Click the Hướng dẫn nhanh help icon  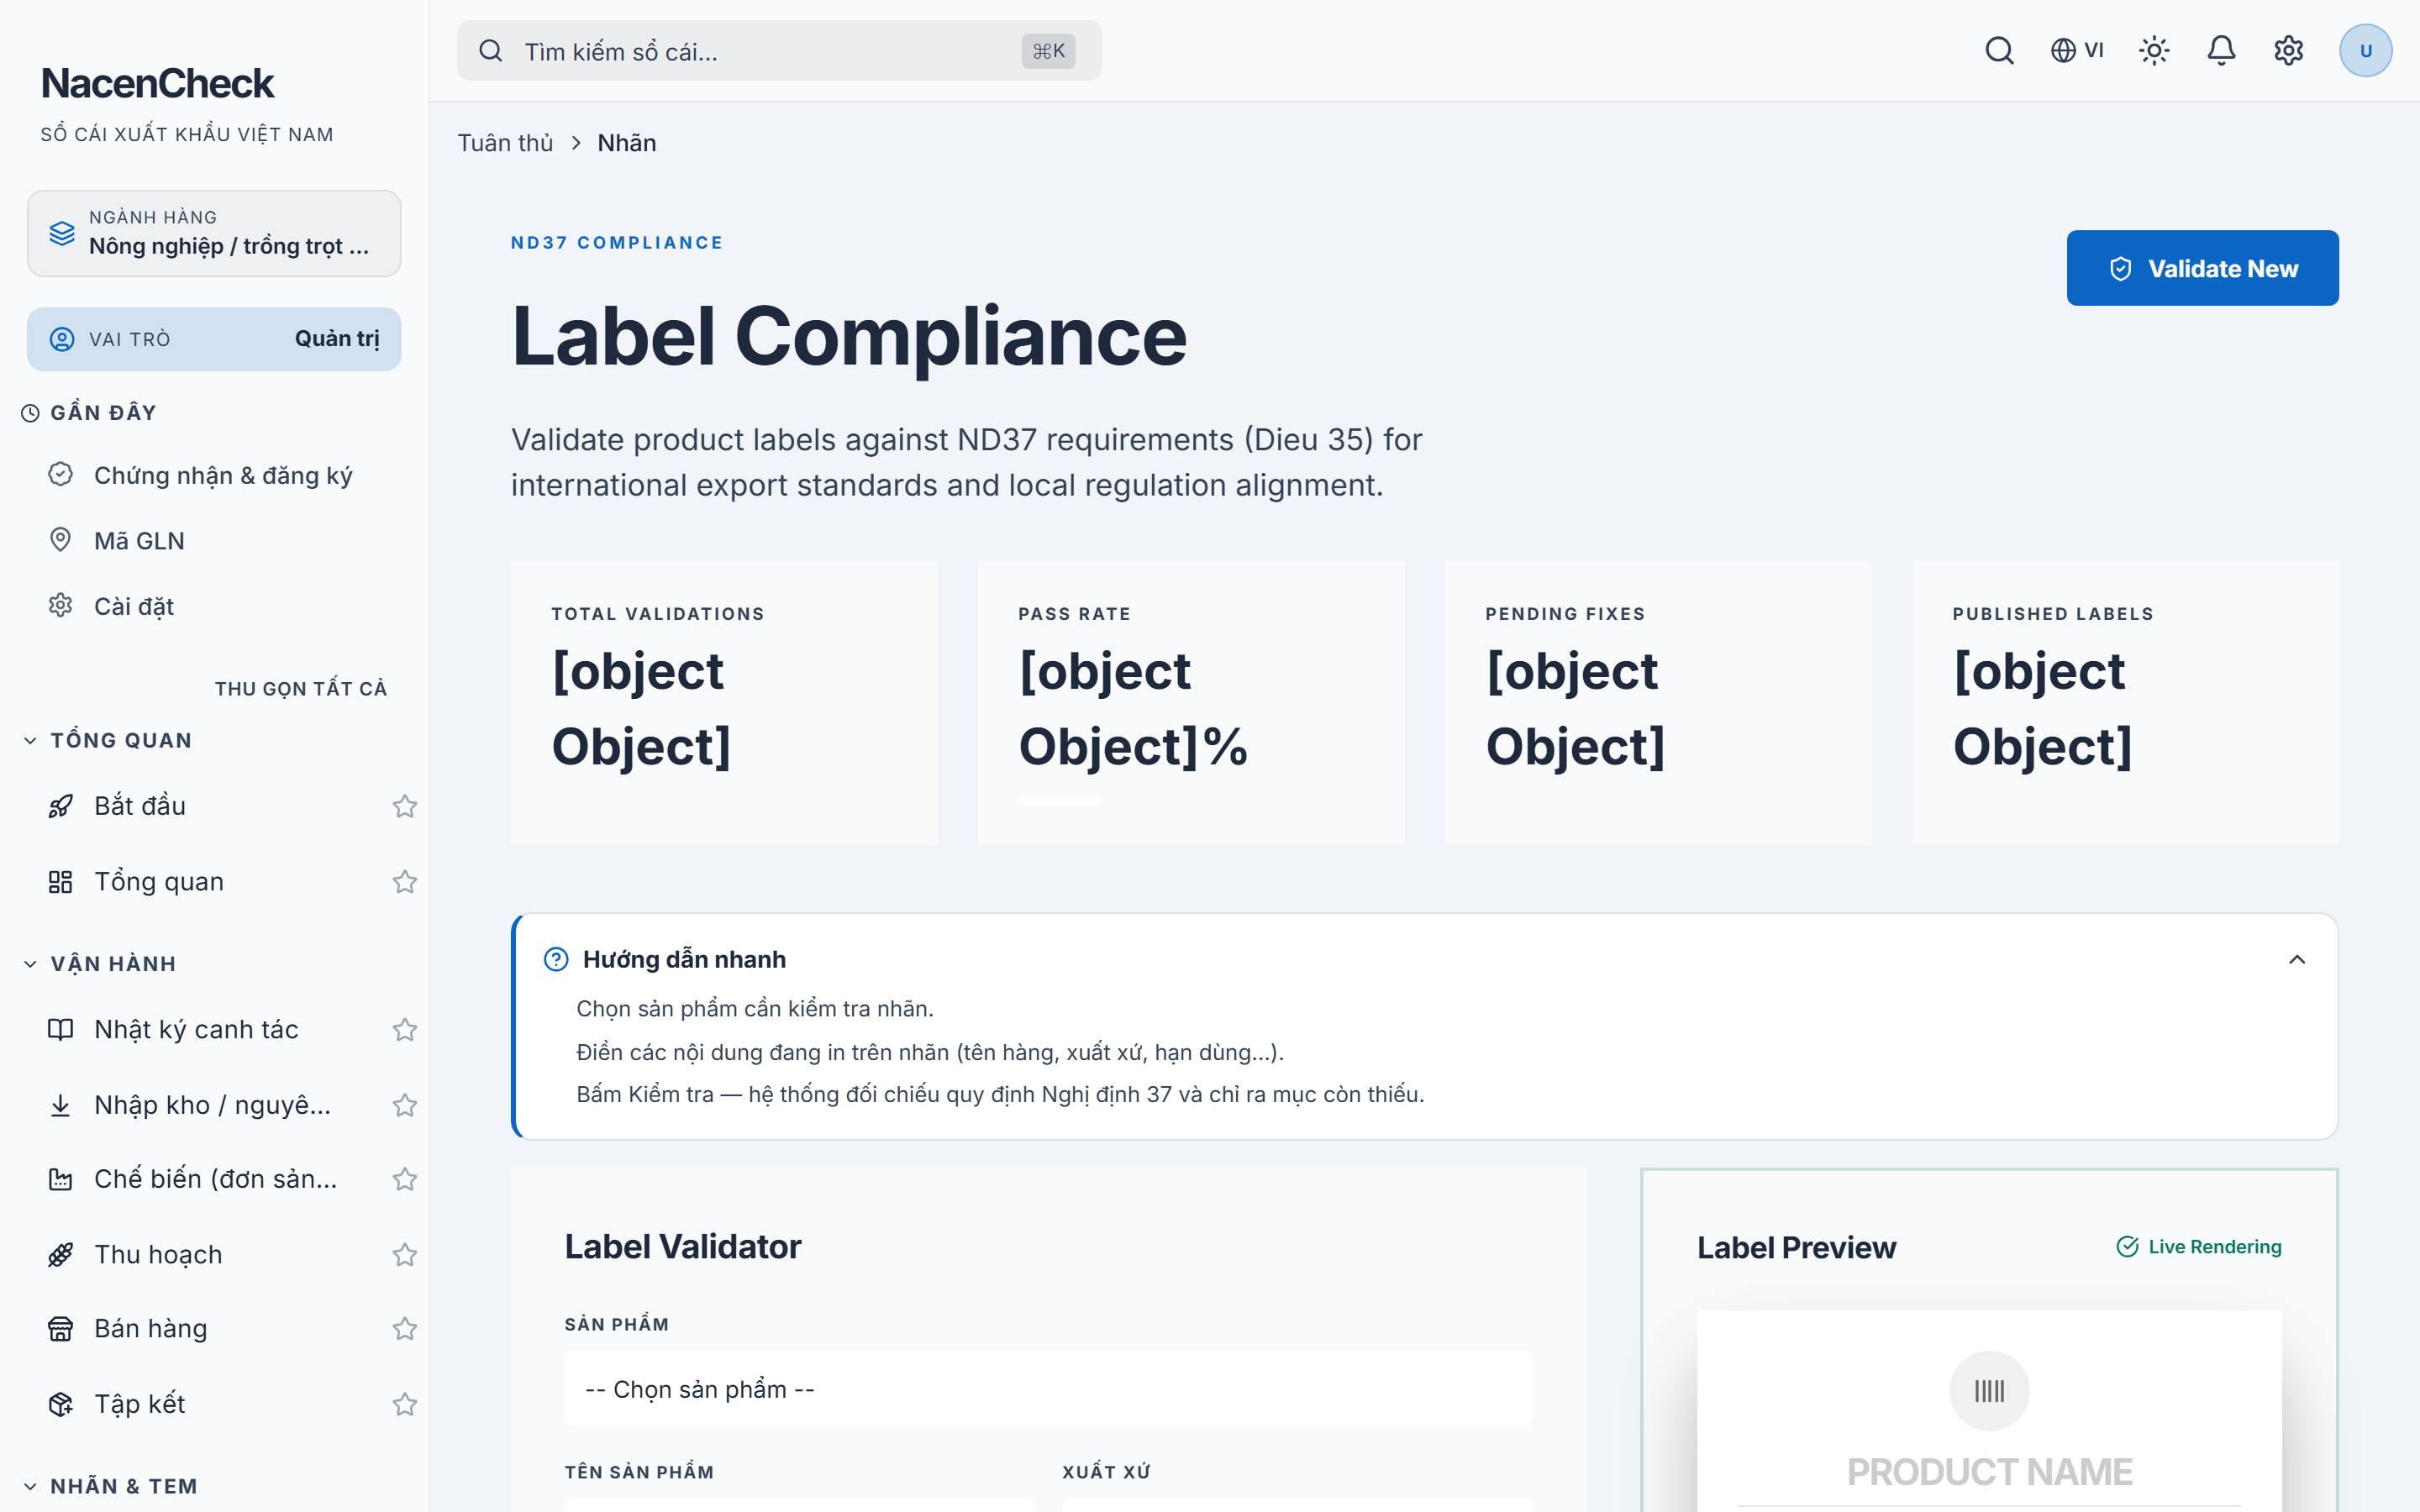click(x=556, y=960)
